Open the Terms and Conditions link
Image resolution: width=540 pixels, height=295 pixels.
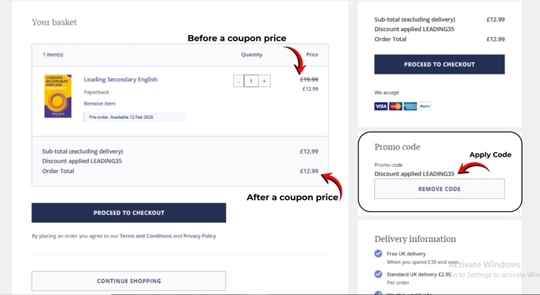click(x=146, y=236)
